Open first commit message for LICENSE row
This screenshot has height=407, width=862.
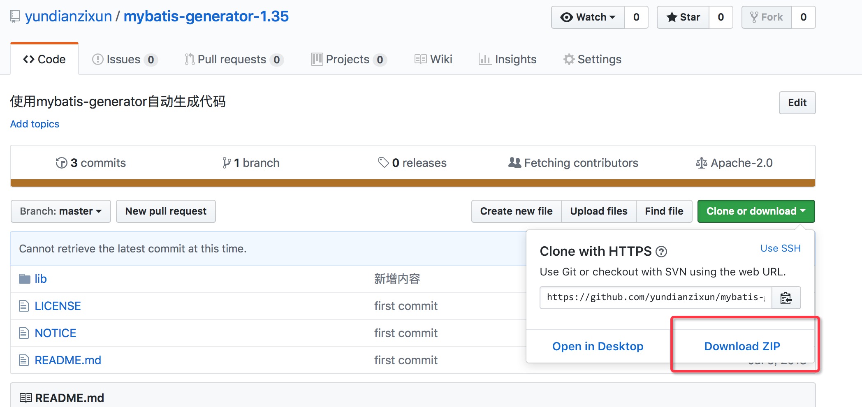(x=406, y=306)
